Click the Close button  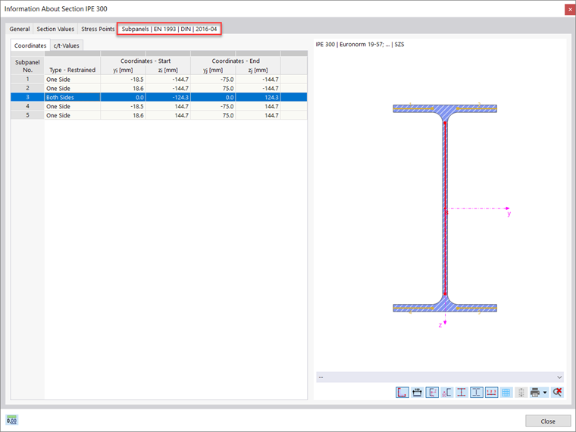click(548, 421)
